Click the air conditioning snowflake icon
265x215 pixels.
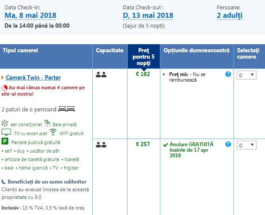(x=5, y=124)
